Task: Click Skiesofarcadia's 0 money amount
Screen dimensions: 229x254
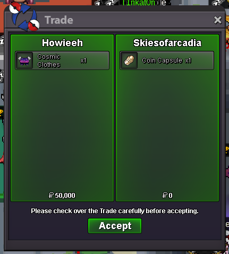Action: (x=167, y=195)
